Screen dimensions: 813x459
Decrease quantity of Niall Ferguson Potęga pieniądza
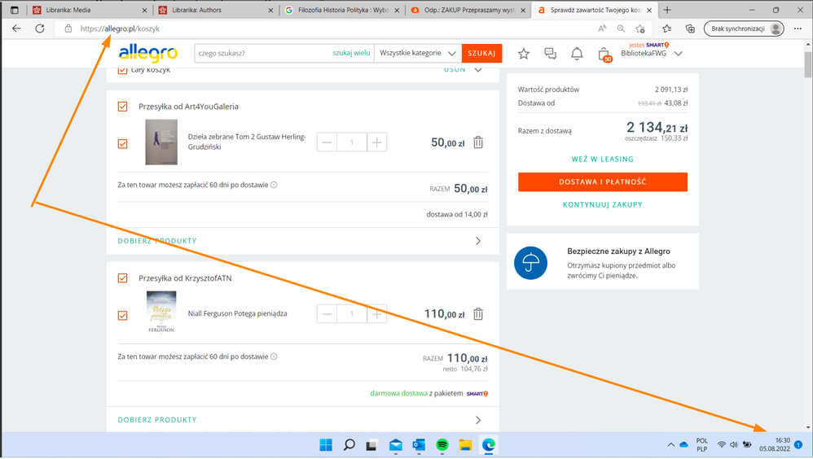(x=327, y=314)
